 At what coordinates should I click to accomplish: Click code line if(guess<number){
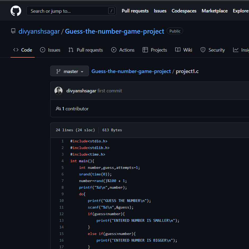(x=106, y=214)
